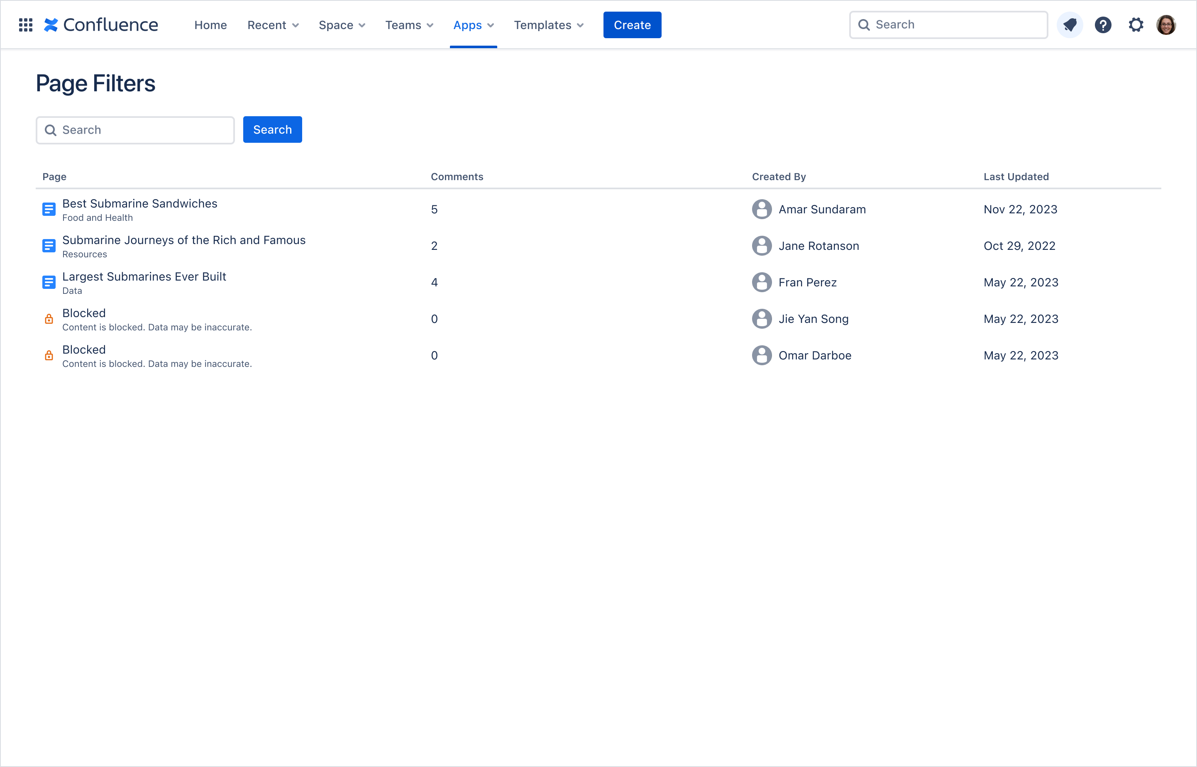The width and height of the screenshot is (1197, 767).
Task: Select the Apps menu item
Action: point(473,24)
